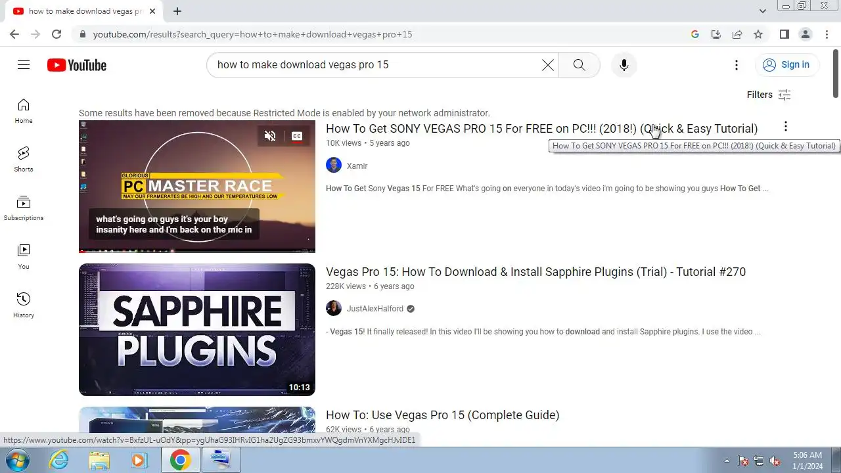841x473 pixels.
Task: Open a new tab with the plus button
Action: click(177, 11)
